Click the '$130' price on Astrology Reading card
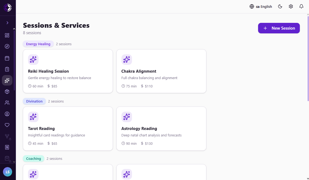The image size is (309, 180). (x=147, y=143)
